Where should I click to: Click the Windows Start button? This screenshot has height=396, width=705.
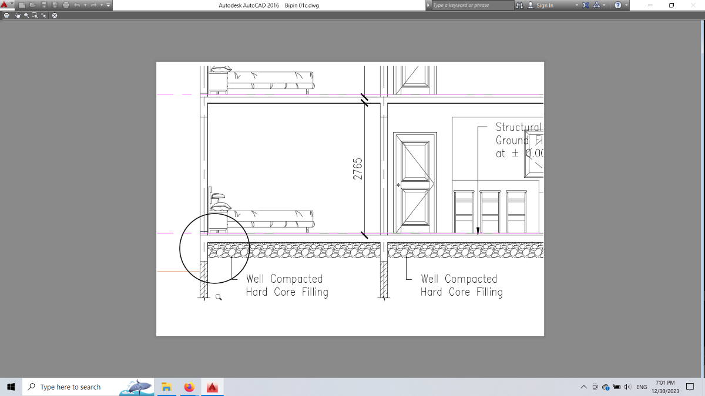tap(11, 387)
